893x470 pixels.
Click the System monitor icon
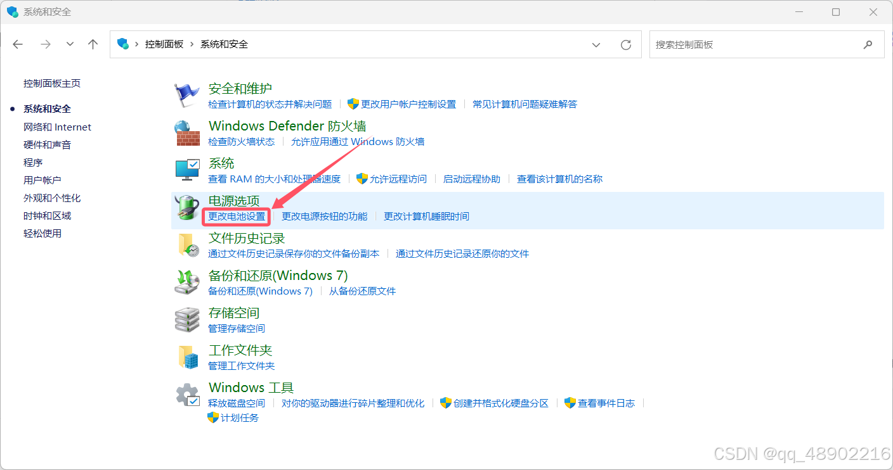pyautogui.click(x=187, y=170)
